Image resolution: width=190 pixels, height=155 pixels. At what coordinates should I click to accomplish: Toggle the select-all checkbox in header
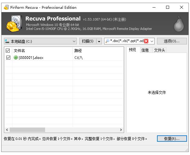click(x=8, y=50)
